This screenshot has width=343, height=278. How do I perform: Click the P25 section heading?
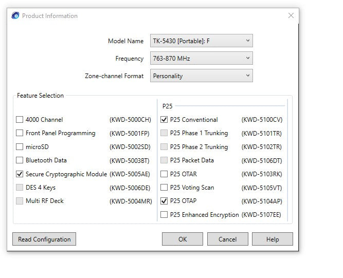click(x=167, y=106)
